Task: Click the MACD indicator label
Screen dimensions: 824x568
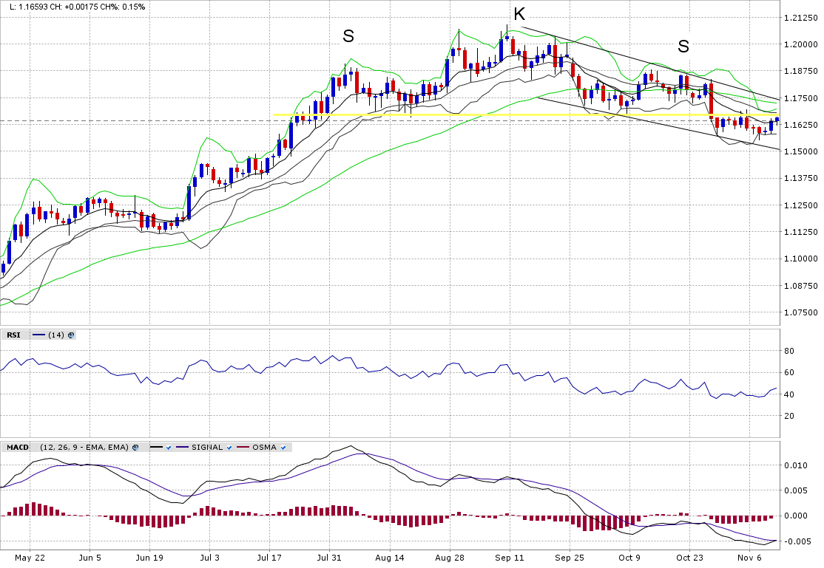Action: [17, 448]
